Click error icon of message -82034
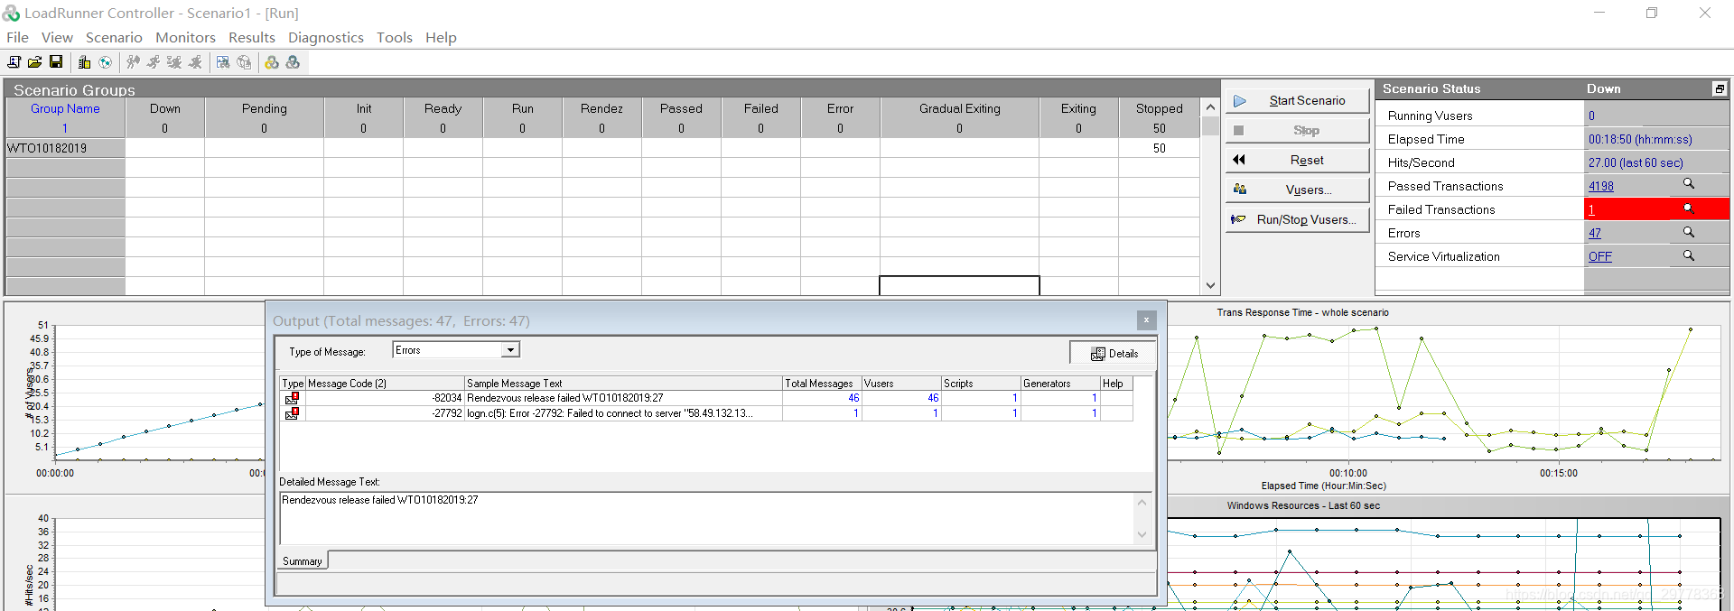 tap(292, 398)
